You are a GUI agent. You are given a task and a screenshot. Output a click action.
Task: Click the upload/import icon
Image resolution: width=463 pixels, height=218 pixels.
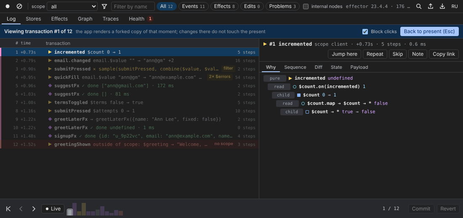tap(431, 6)
